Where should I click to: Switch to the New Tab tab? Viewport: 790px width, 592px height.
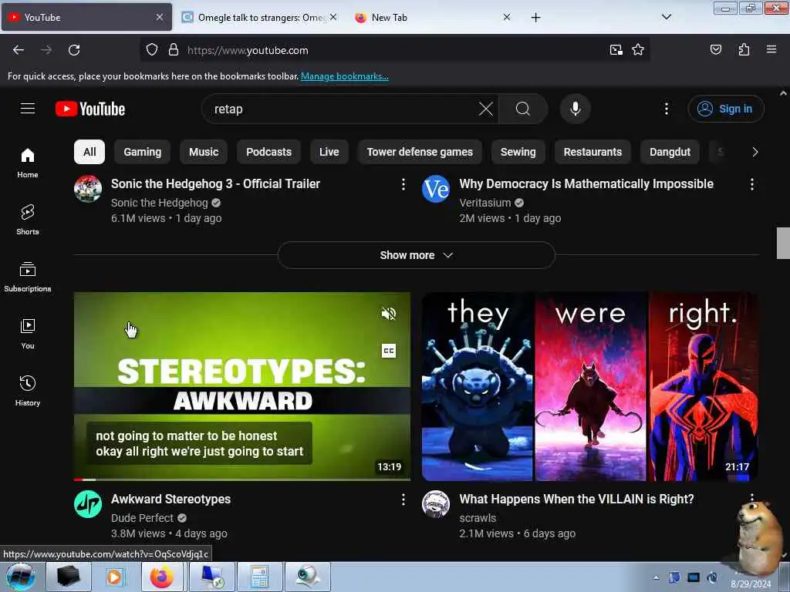click(434, 18)
